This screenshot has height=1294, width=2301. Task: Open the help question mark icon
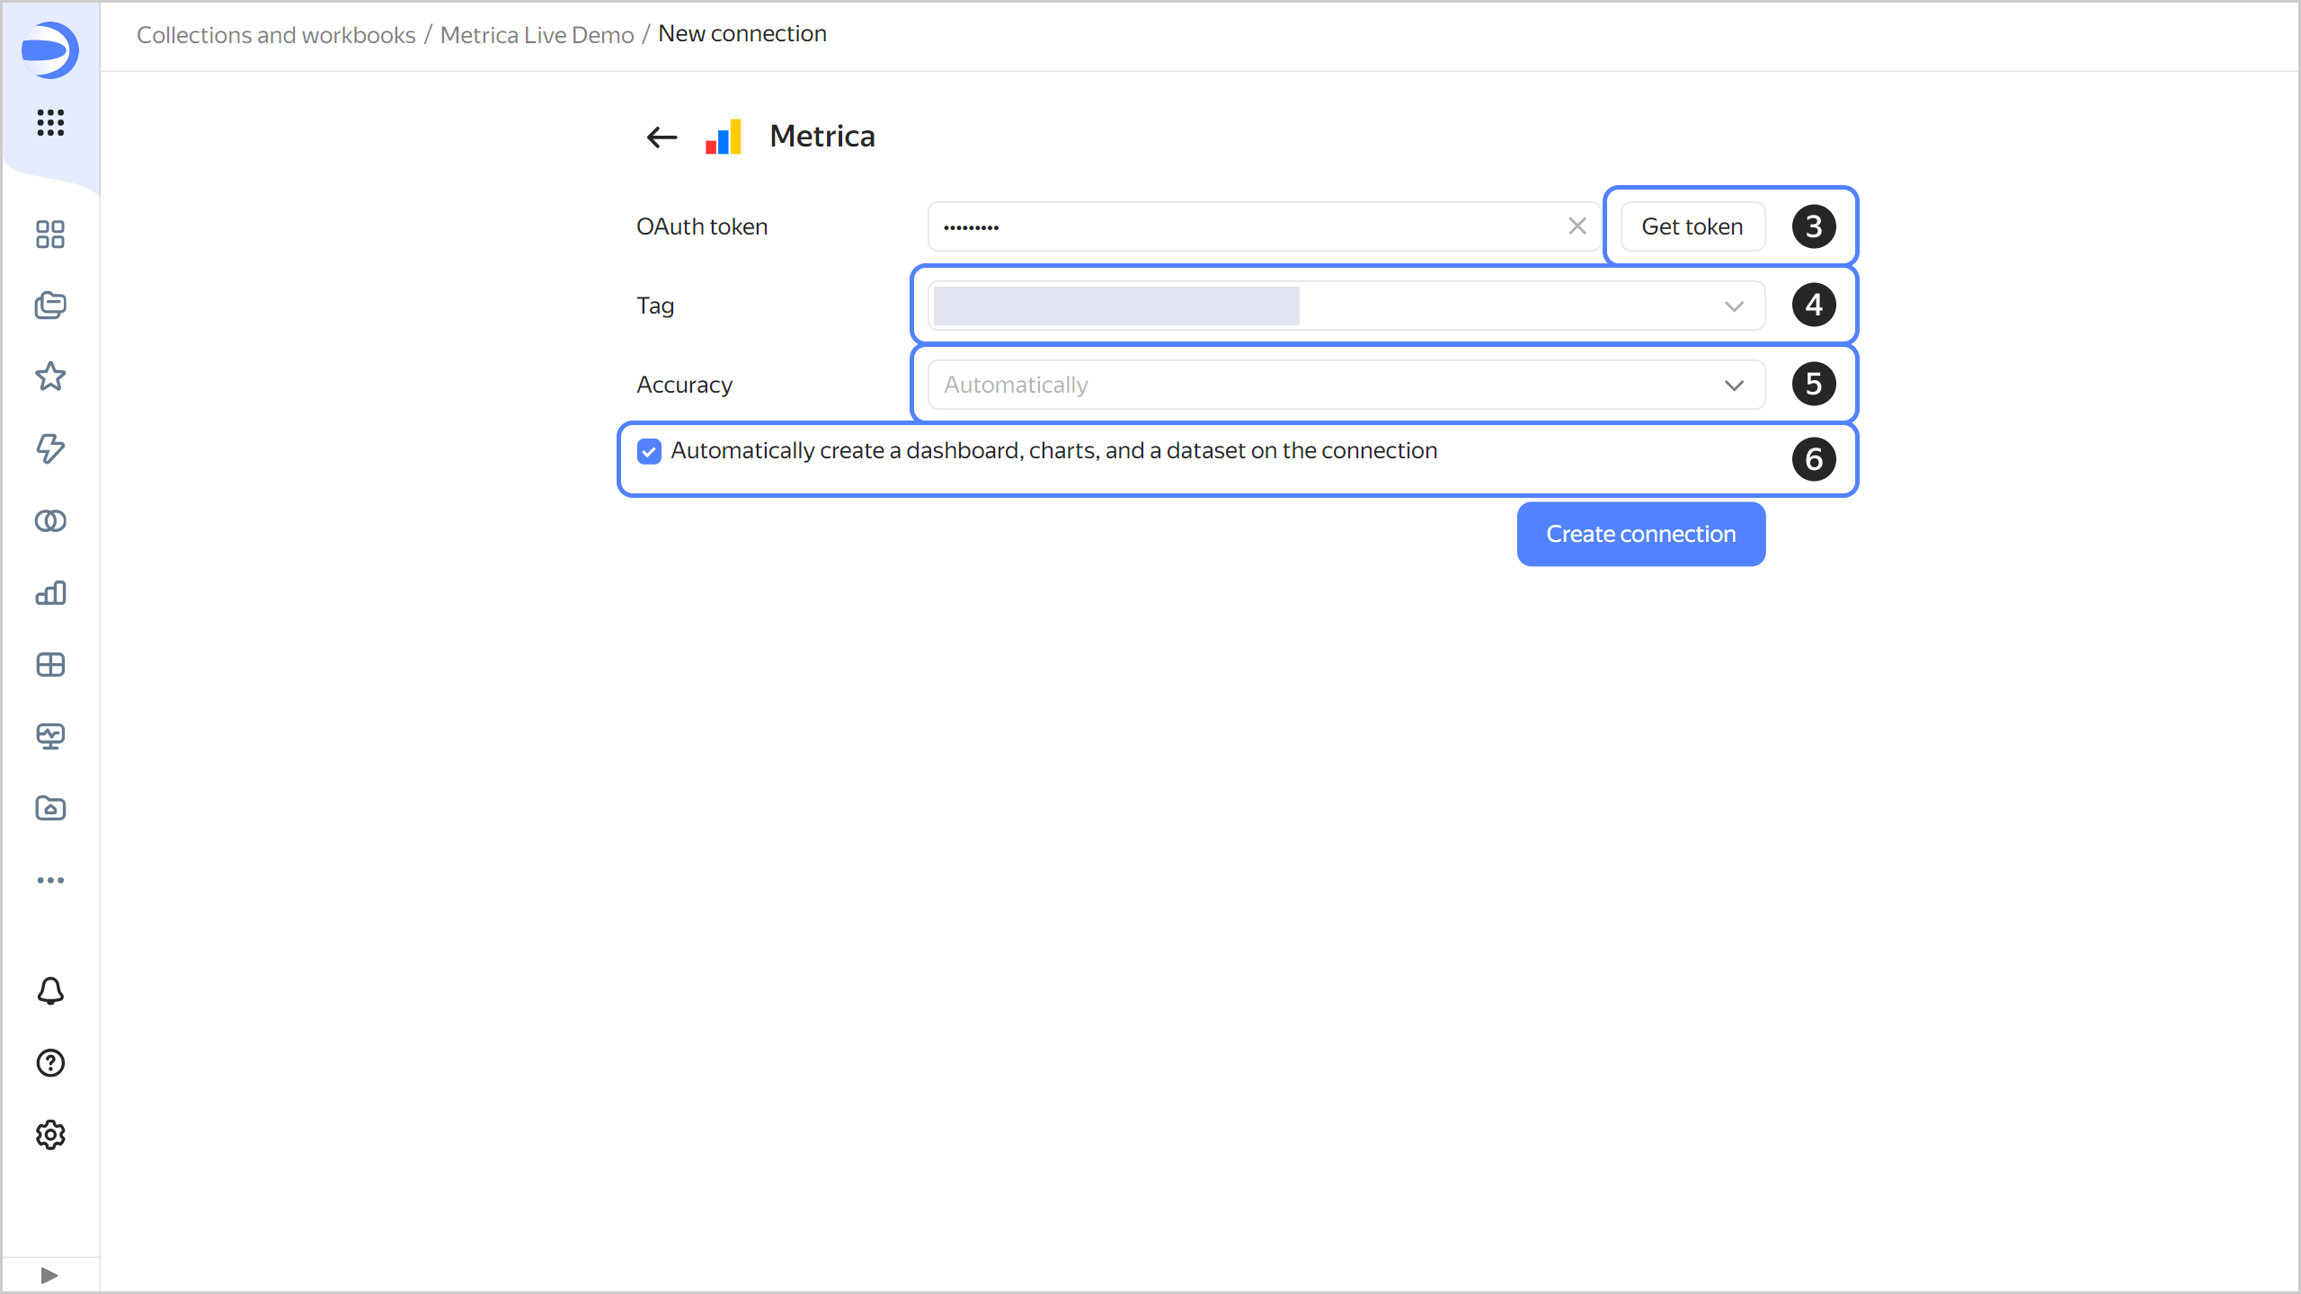(x=50, y=1063)
